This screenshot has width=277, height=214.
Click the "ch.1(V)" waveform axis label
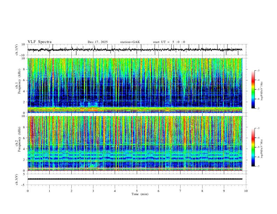click(17, 50)
